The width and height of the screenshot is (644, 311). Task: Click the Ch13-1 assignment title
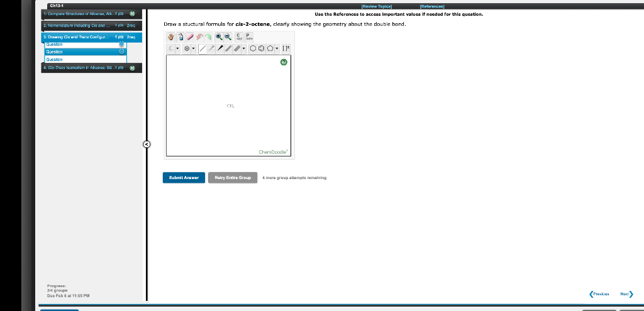click(x=57, y=6)
